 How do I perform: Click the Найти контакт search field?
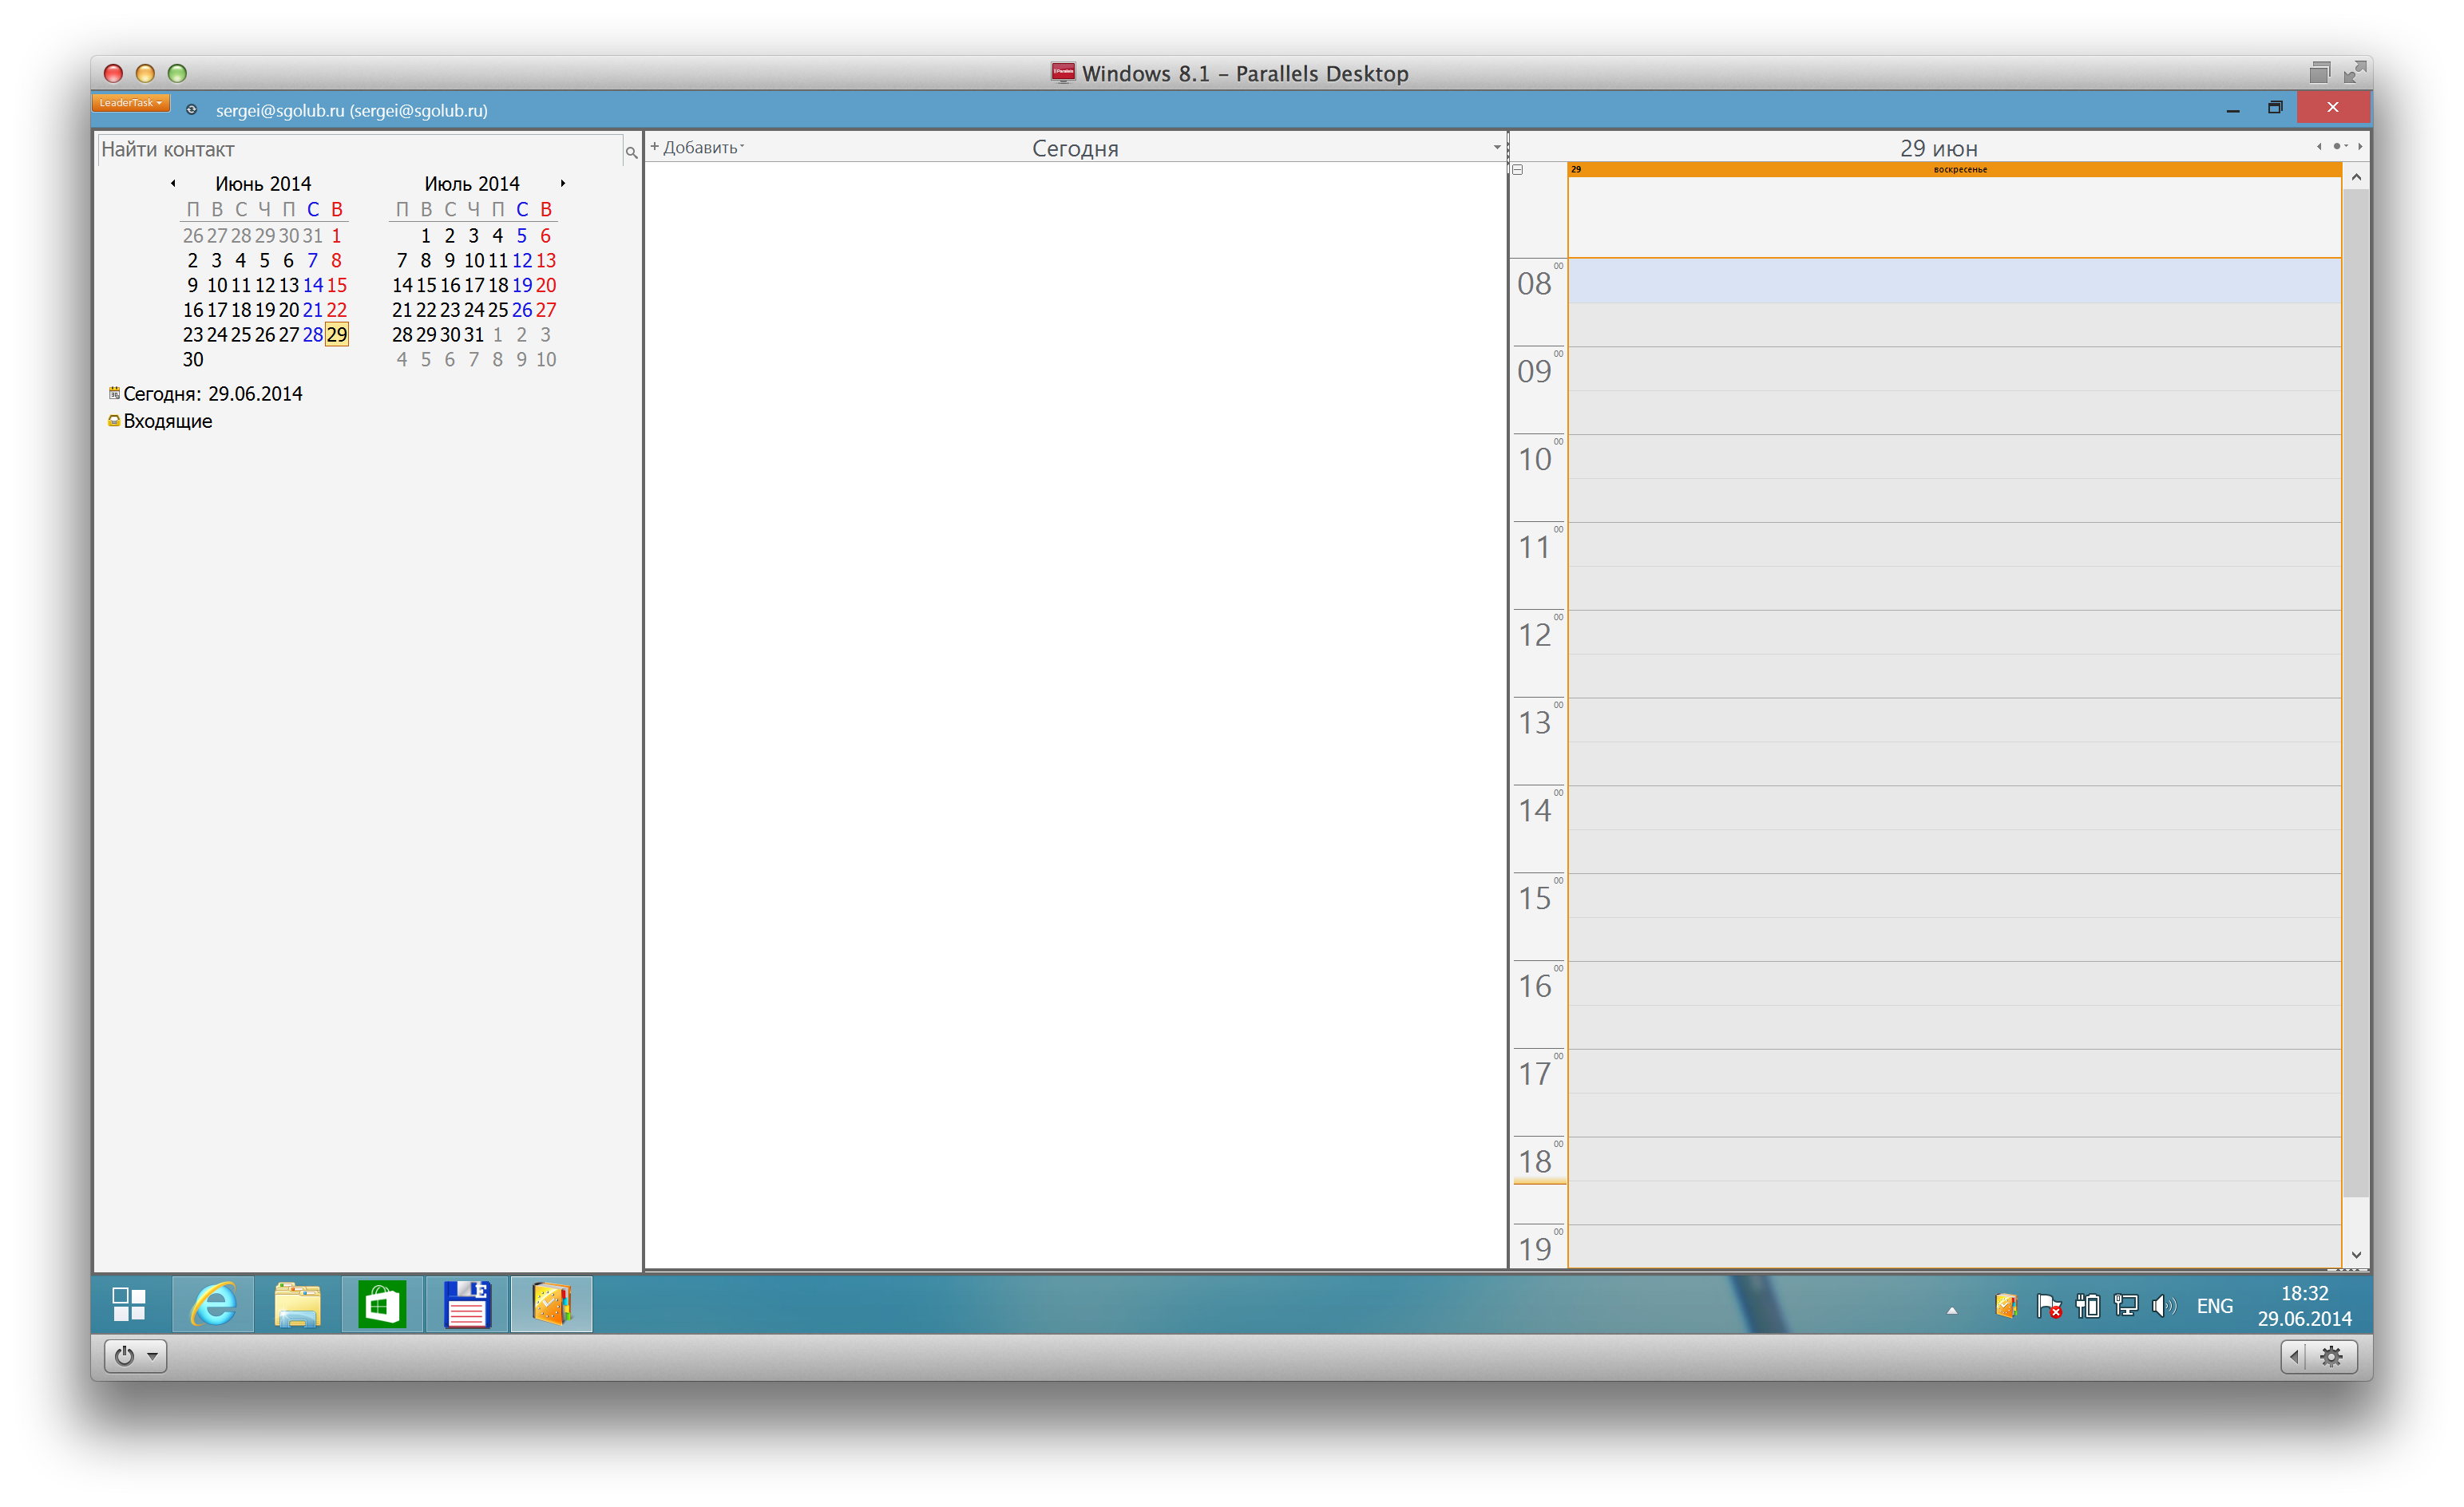(x=360, y=149)
